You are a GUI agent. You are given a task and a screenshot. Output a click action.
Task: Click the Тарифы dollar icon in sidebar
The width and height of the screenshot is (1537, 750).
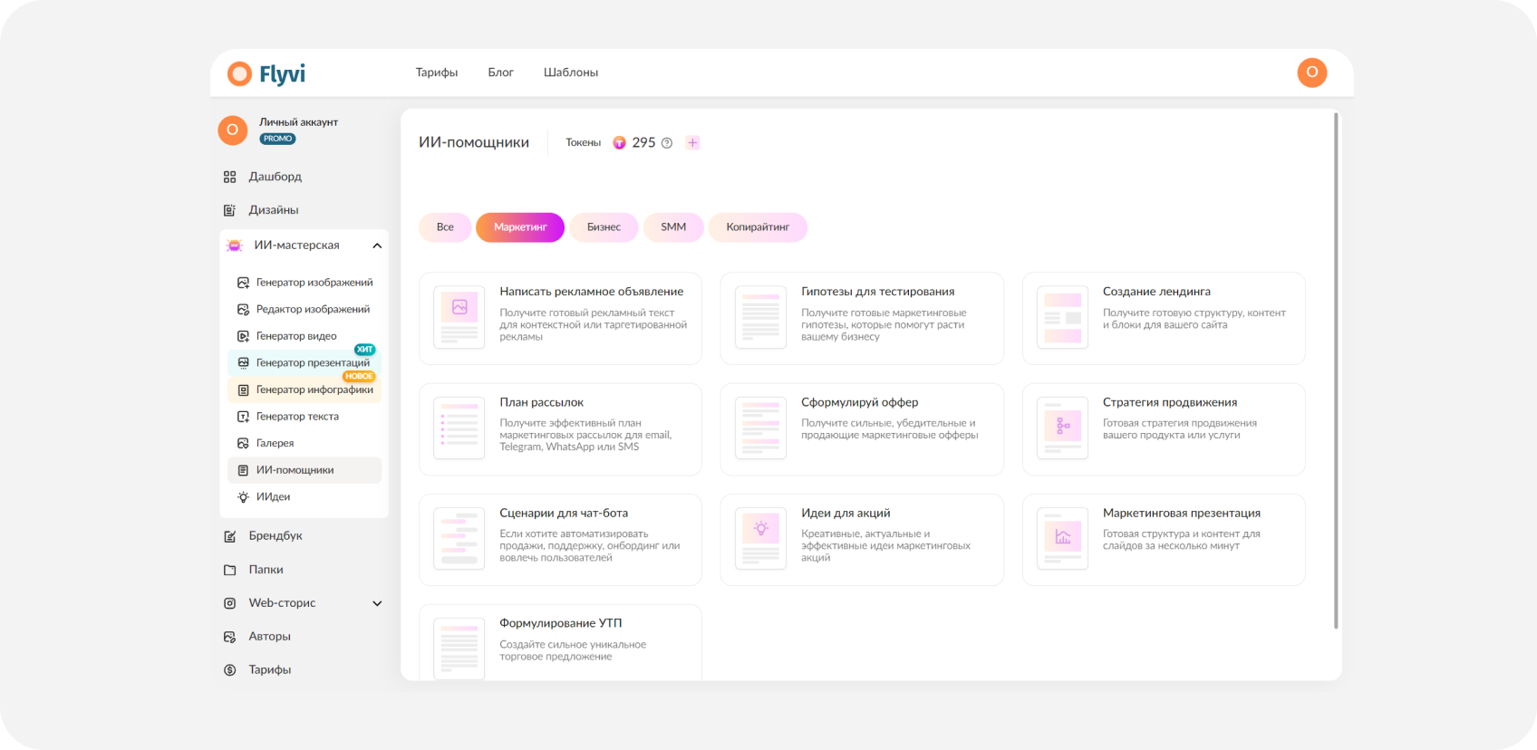(x=230, y=670)
